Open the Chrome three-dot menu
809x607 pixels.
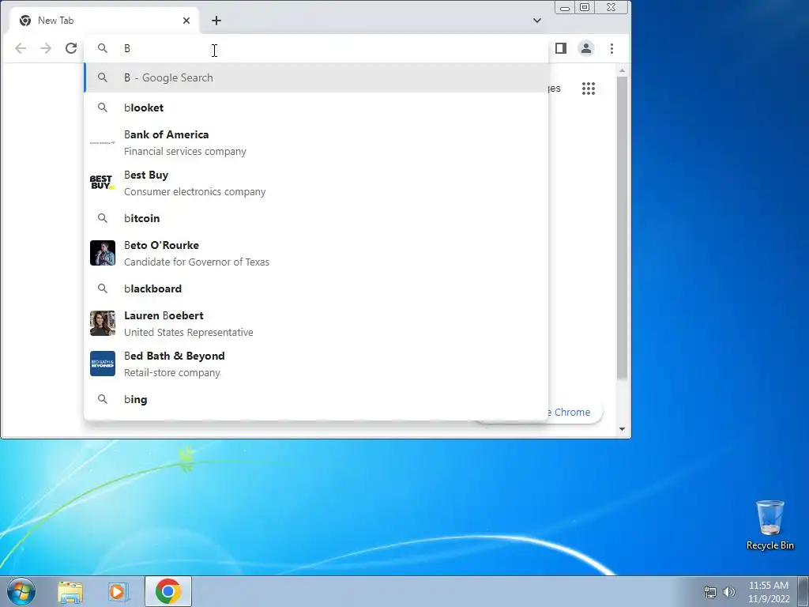612,48
